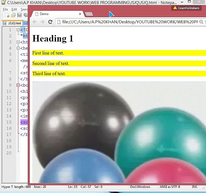Click the browser Forward arrow
206x193 pixels.
(42, 22)
